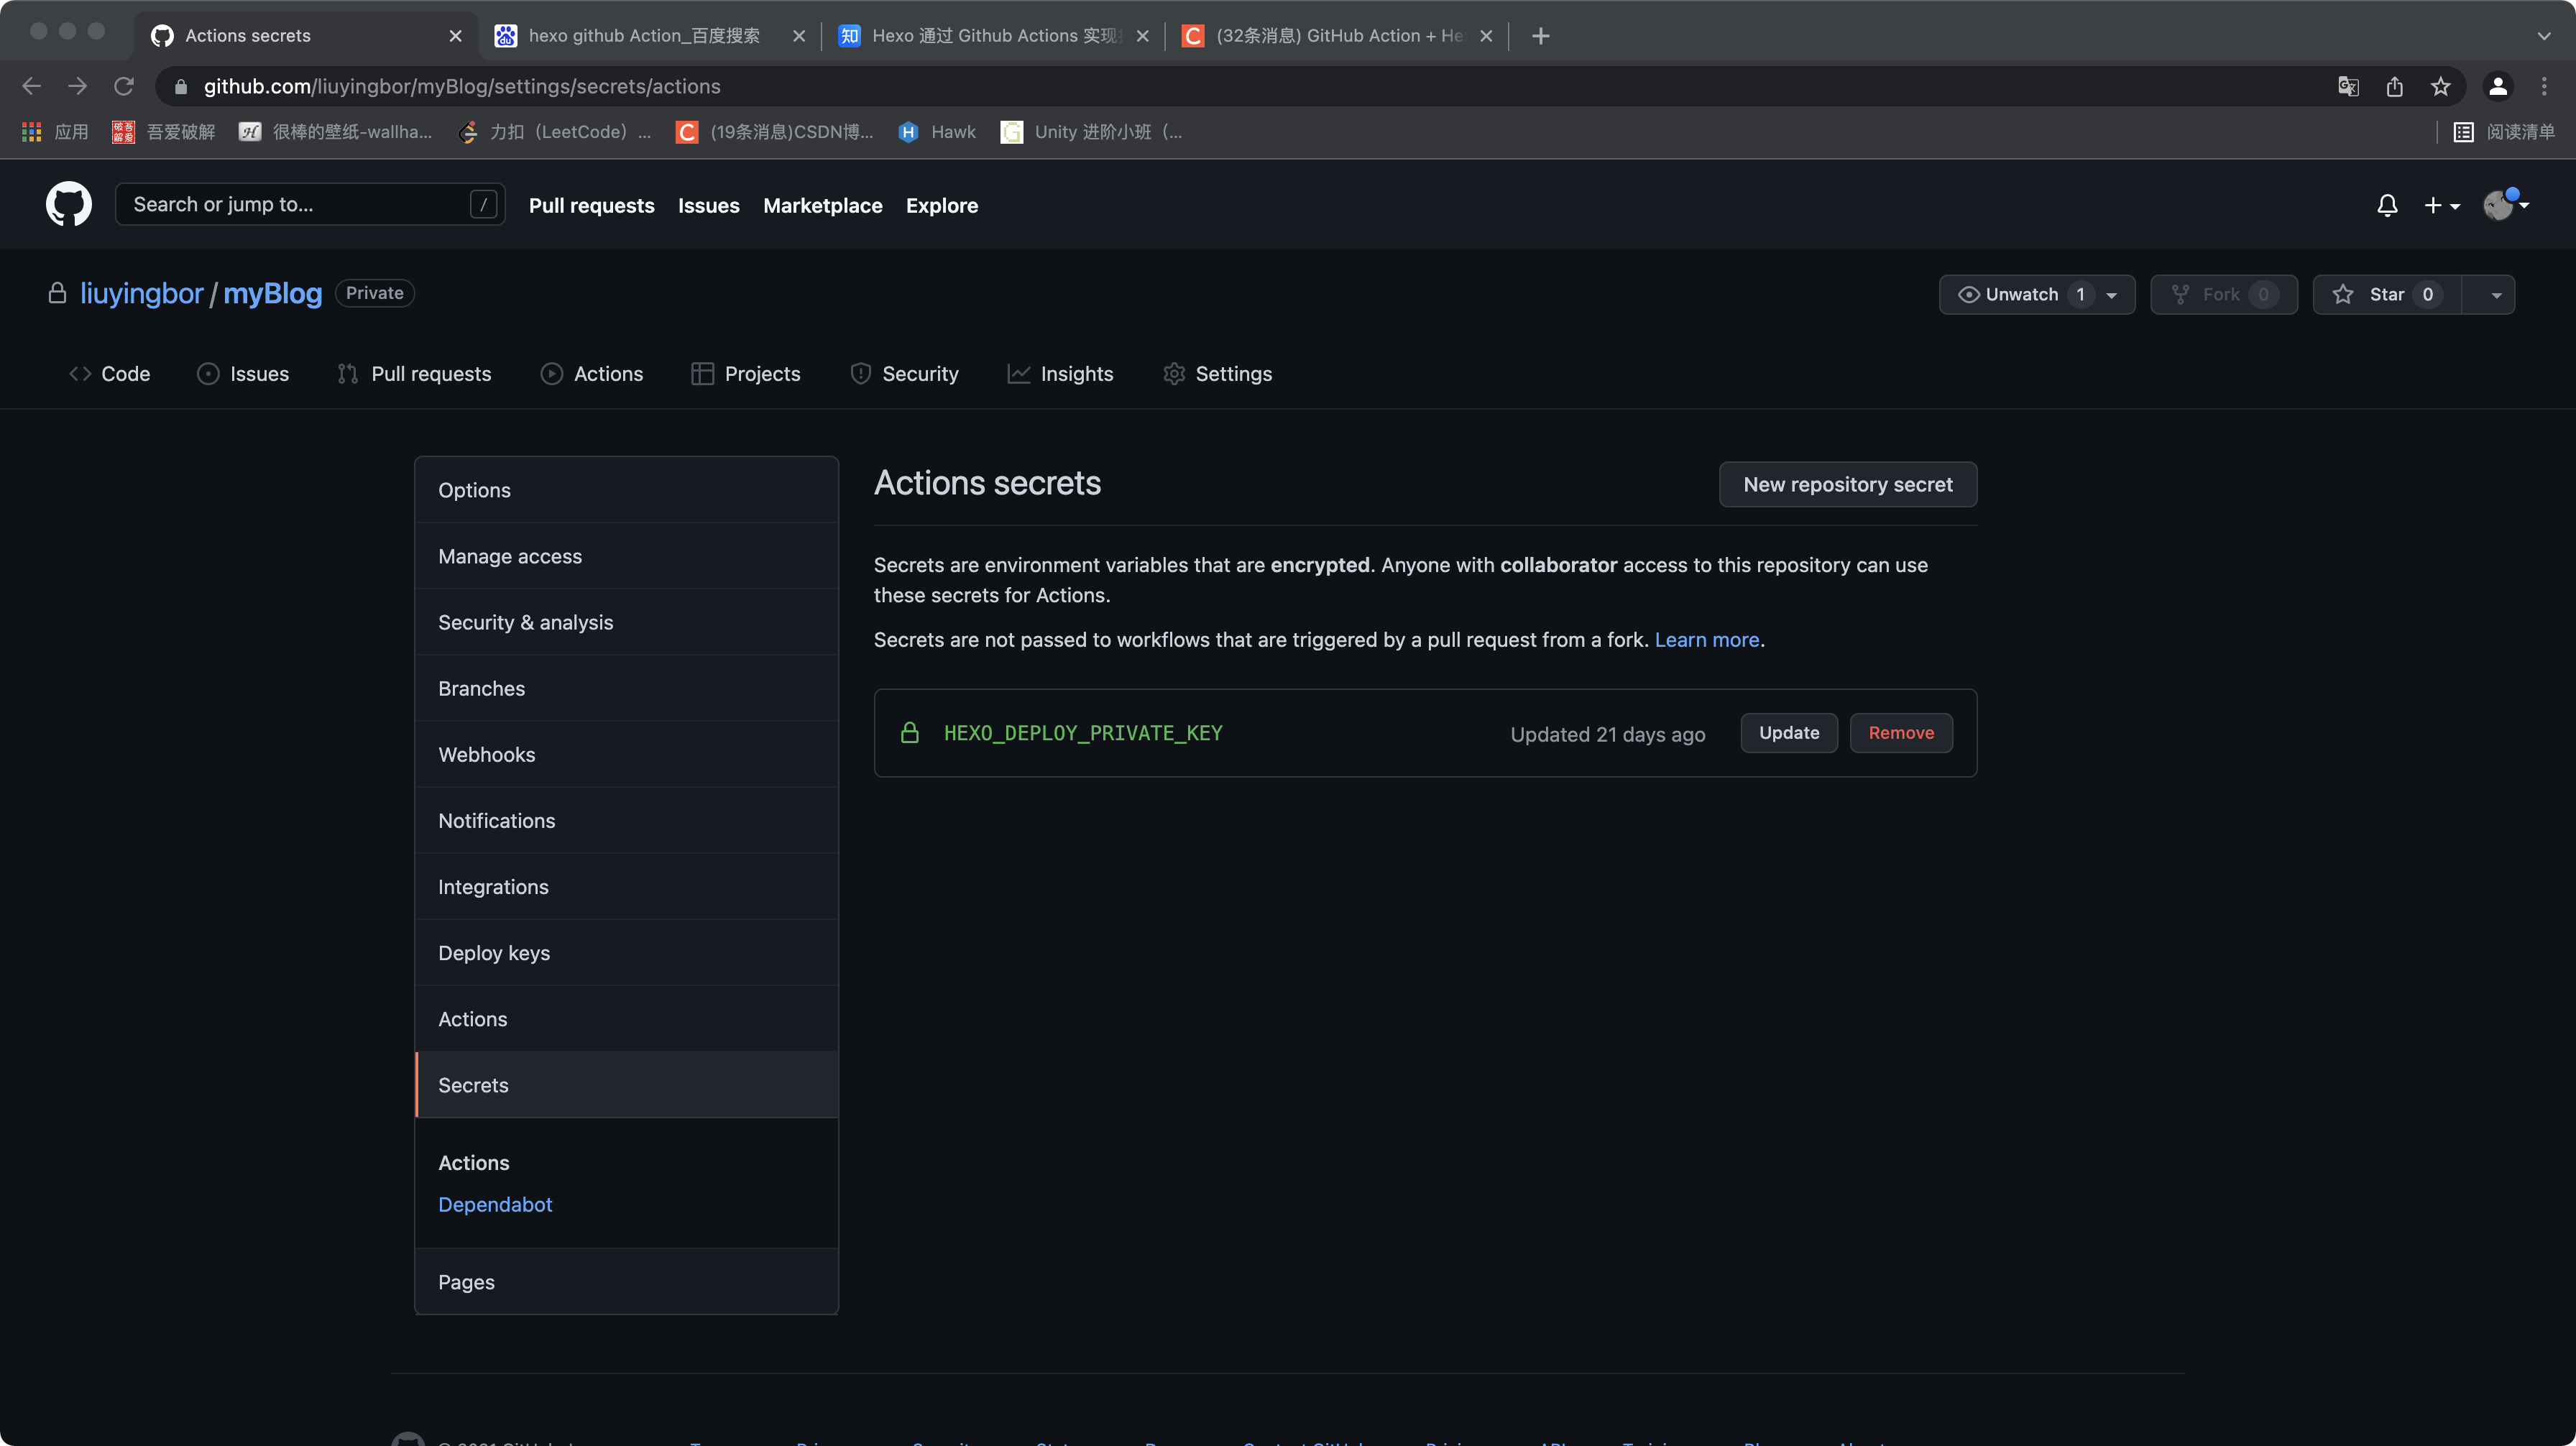Open the Dependabot secrets link
This screenshot has height=1446, width=2576.
495,1204
